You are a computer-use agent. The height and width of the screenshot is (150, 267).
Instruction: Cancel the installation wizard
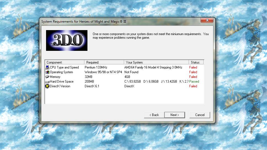pyautogui.click(x=200, y=115)
